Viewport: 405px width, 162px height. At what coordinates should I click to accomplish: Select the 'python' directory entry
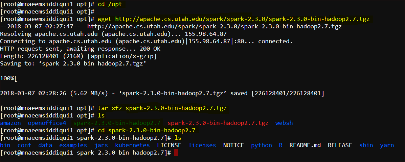(x=262, y=145)
